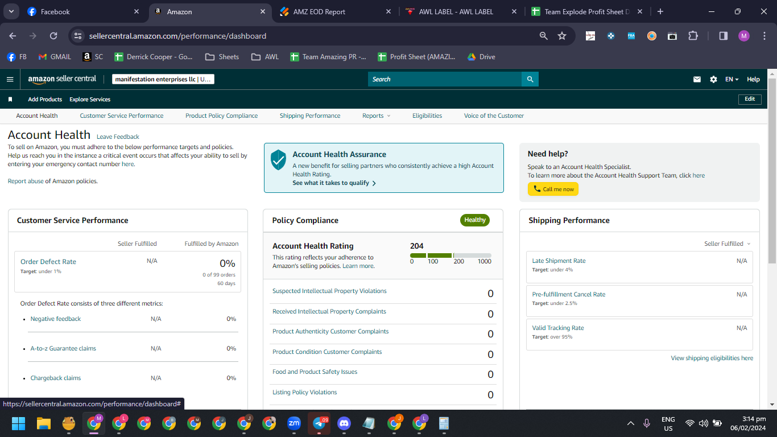Open the Seller Central settings gear
This screenshot has height=437, width=777.
tap(713, 80)
